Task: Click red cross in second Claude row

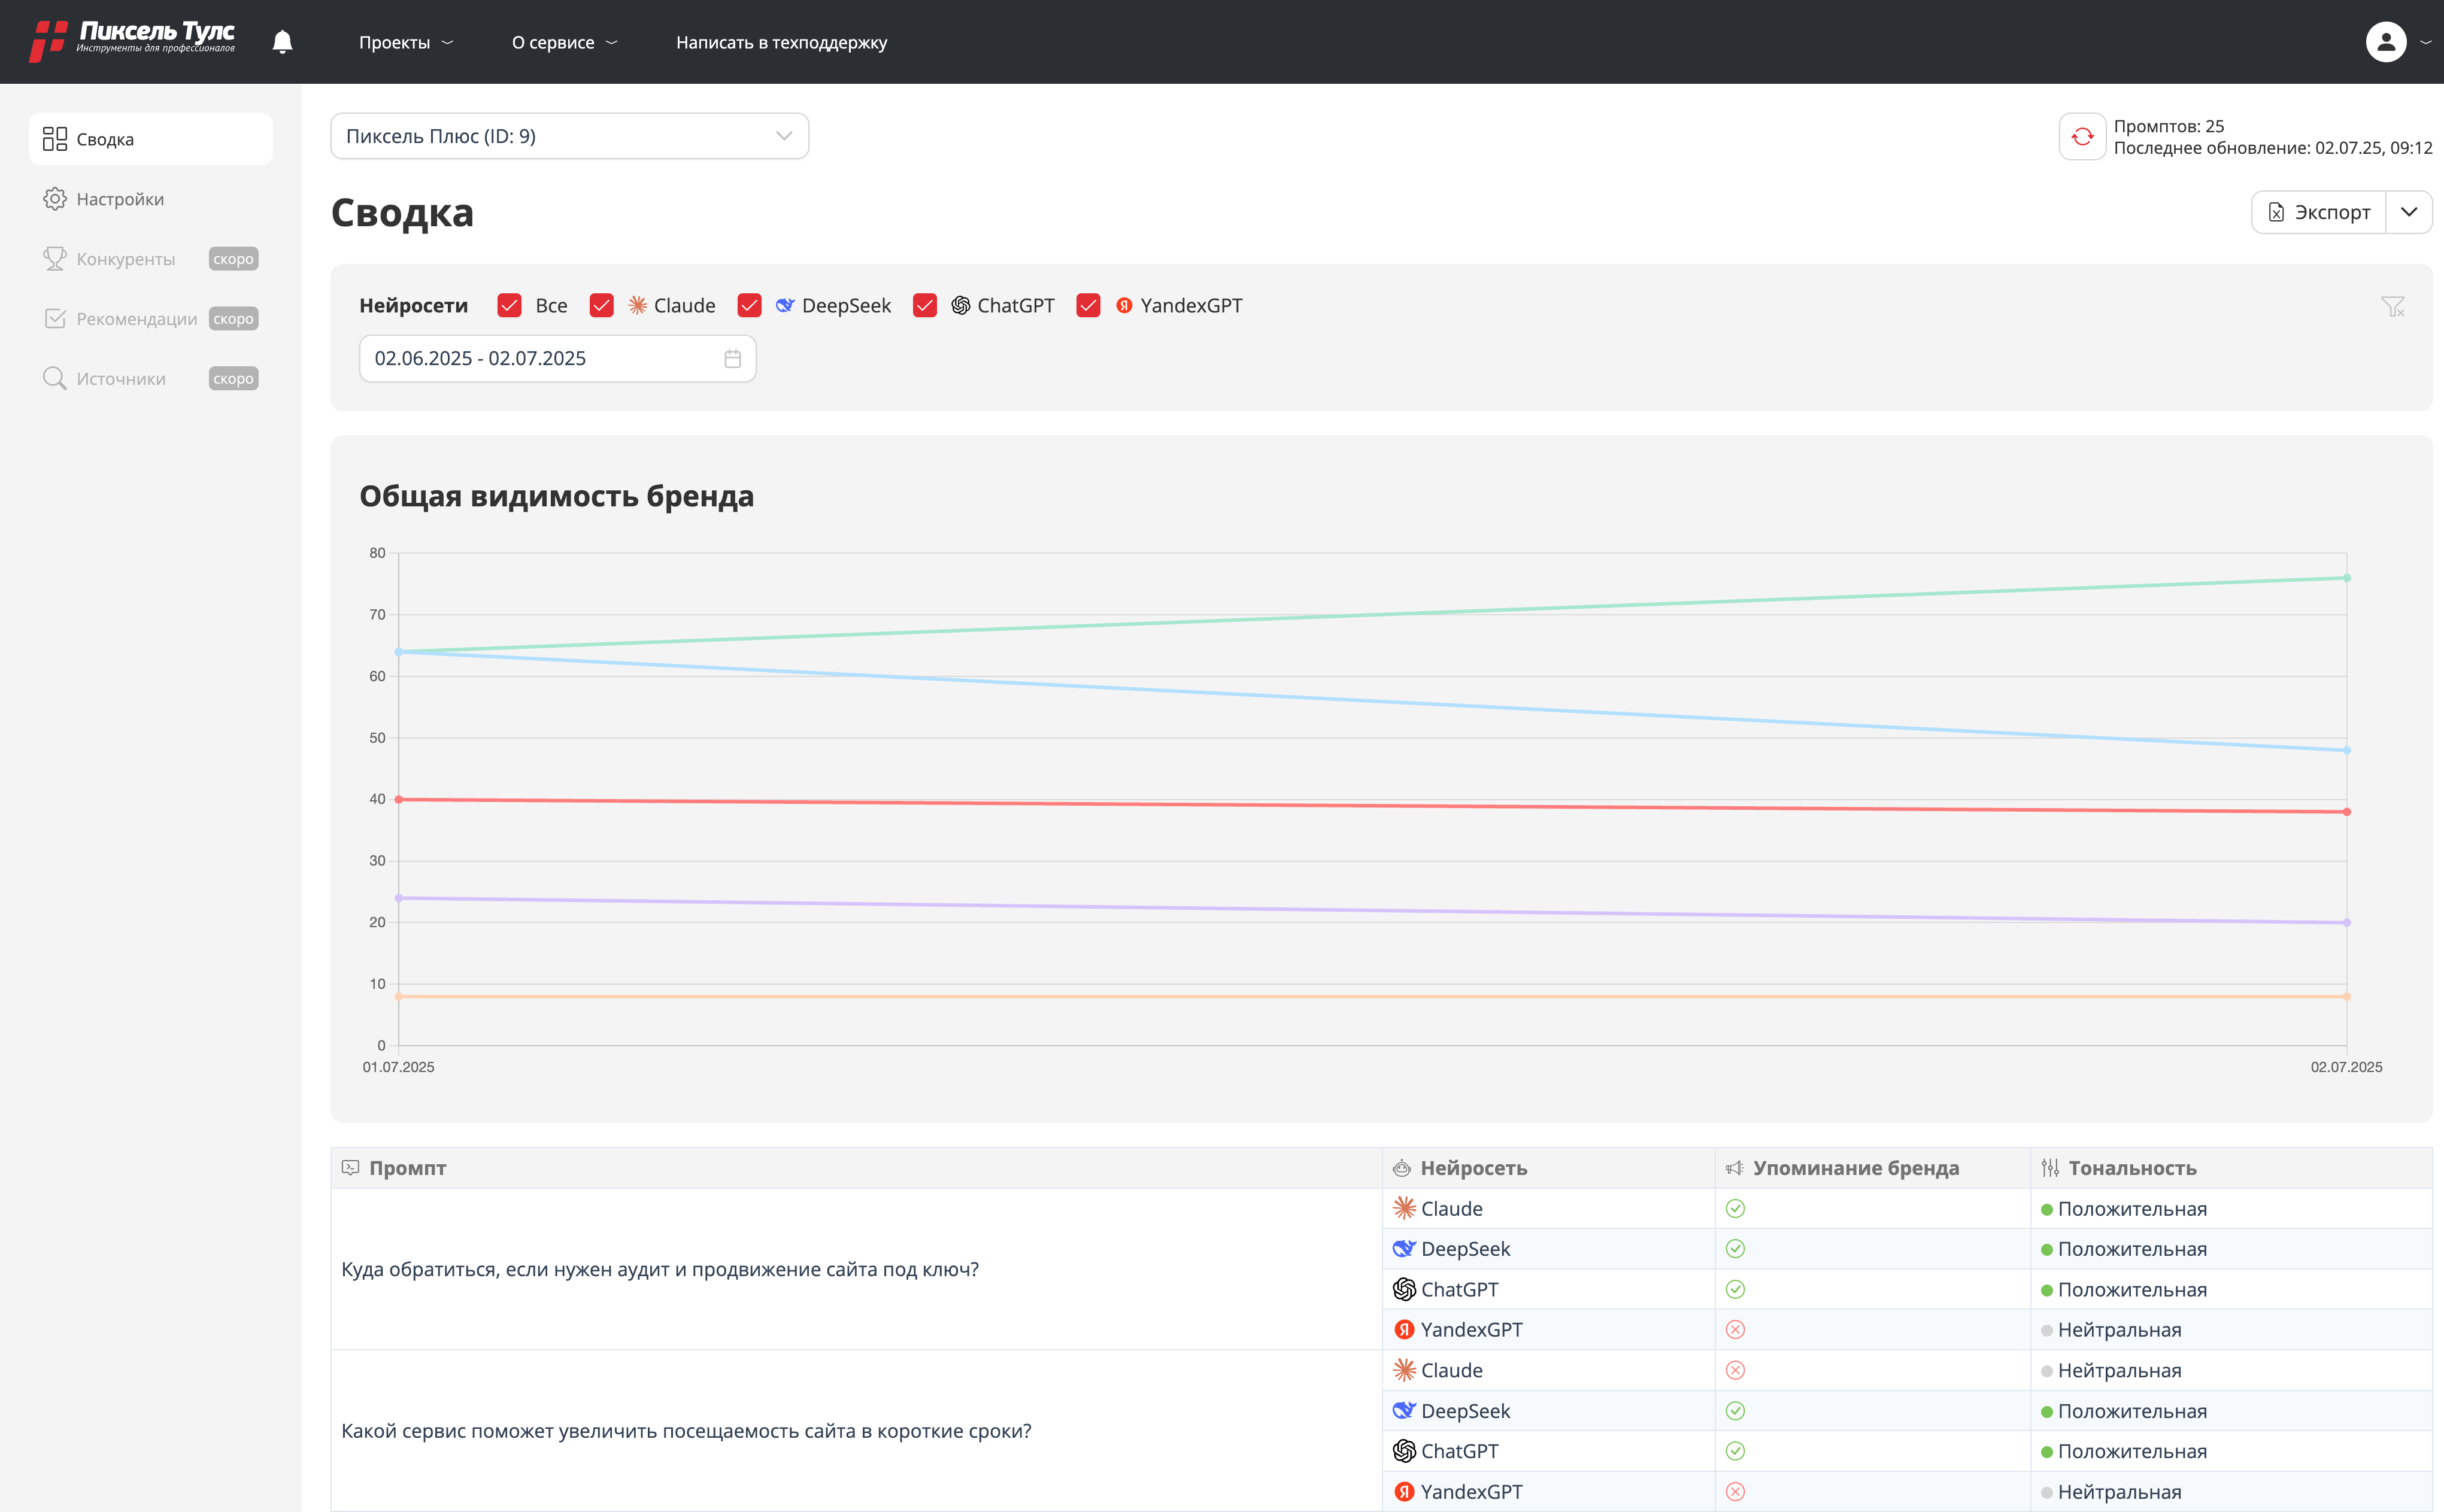Action: click(x=1735, y=1371)
